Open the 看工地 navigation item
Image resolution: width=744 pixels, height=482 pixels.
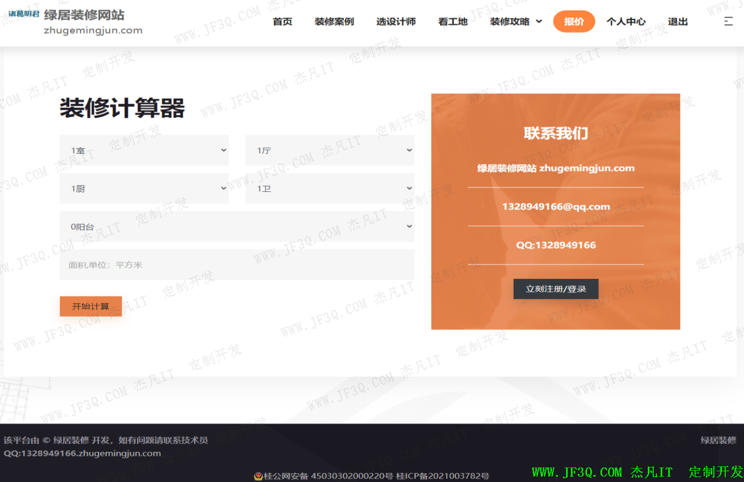tap(453, 21)
